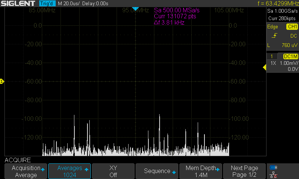
Task: Toggle the XY Off softkey
Action: point(113,171)
